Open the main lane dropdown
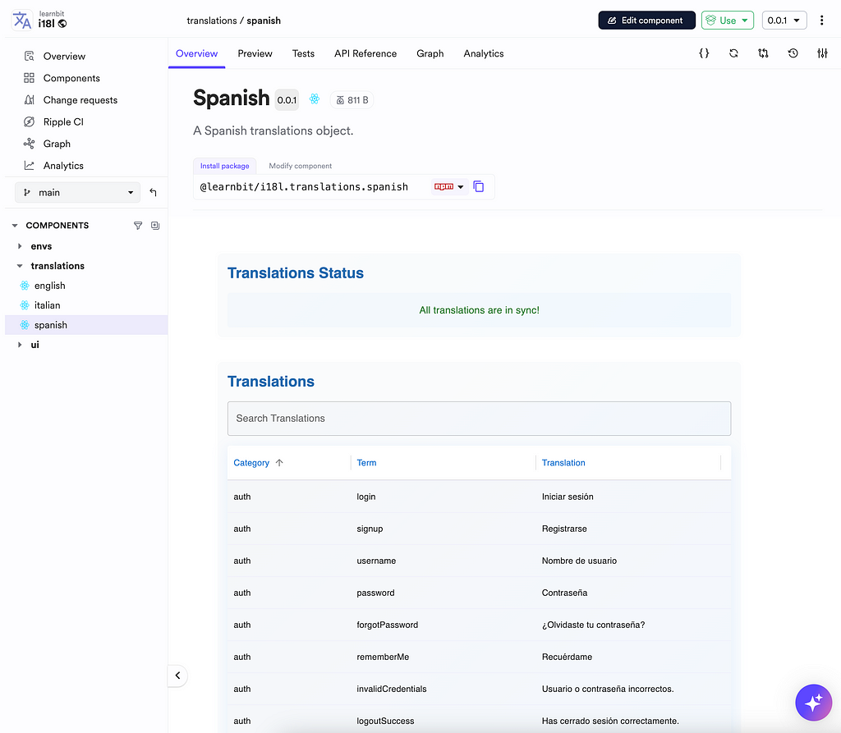This screenshot has width=841, height=733. (x=78, y=193)
